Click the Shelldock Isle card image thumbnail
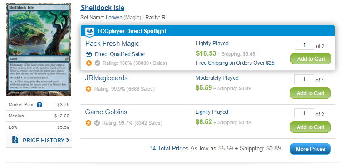Viewport: 348px width, 165px height. point(39,50)
